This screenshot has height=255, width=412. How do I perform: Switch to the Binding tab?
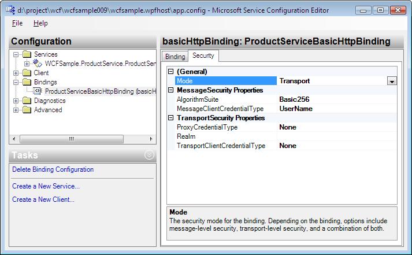175,57
